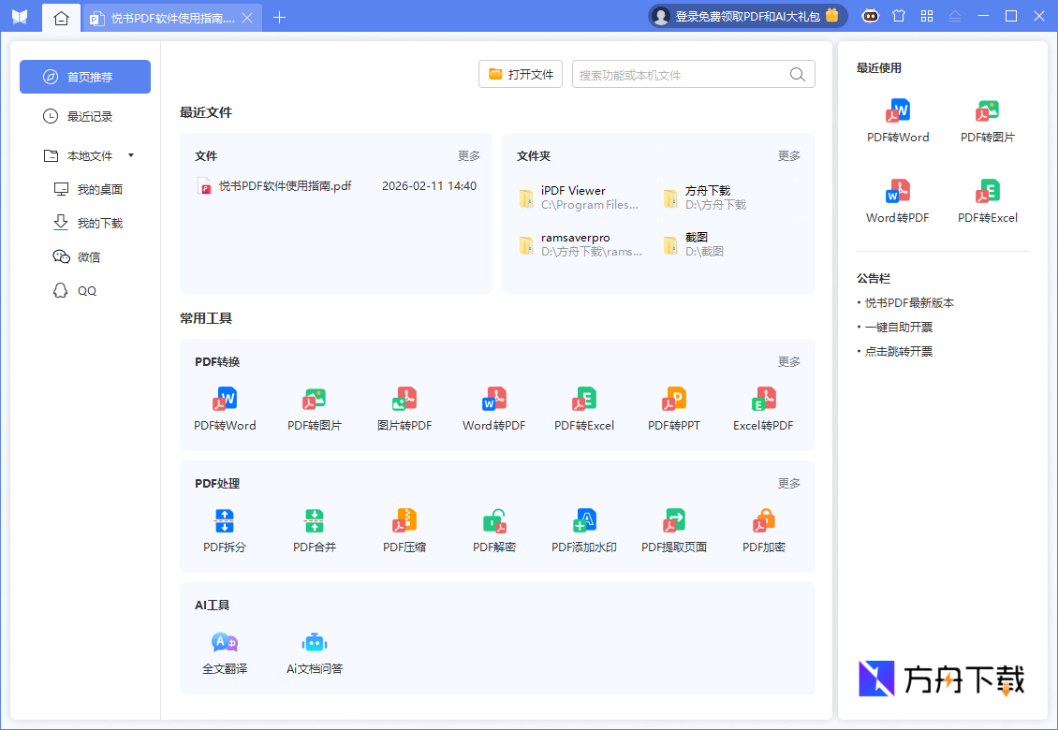Click the robot assistant icon in the titlebar
Viewport: 1058px width, 730px height.
pos(870,16)
